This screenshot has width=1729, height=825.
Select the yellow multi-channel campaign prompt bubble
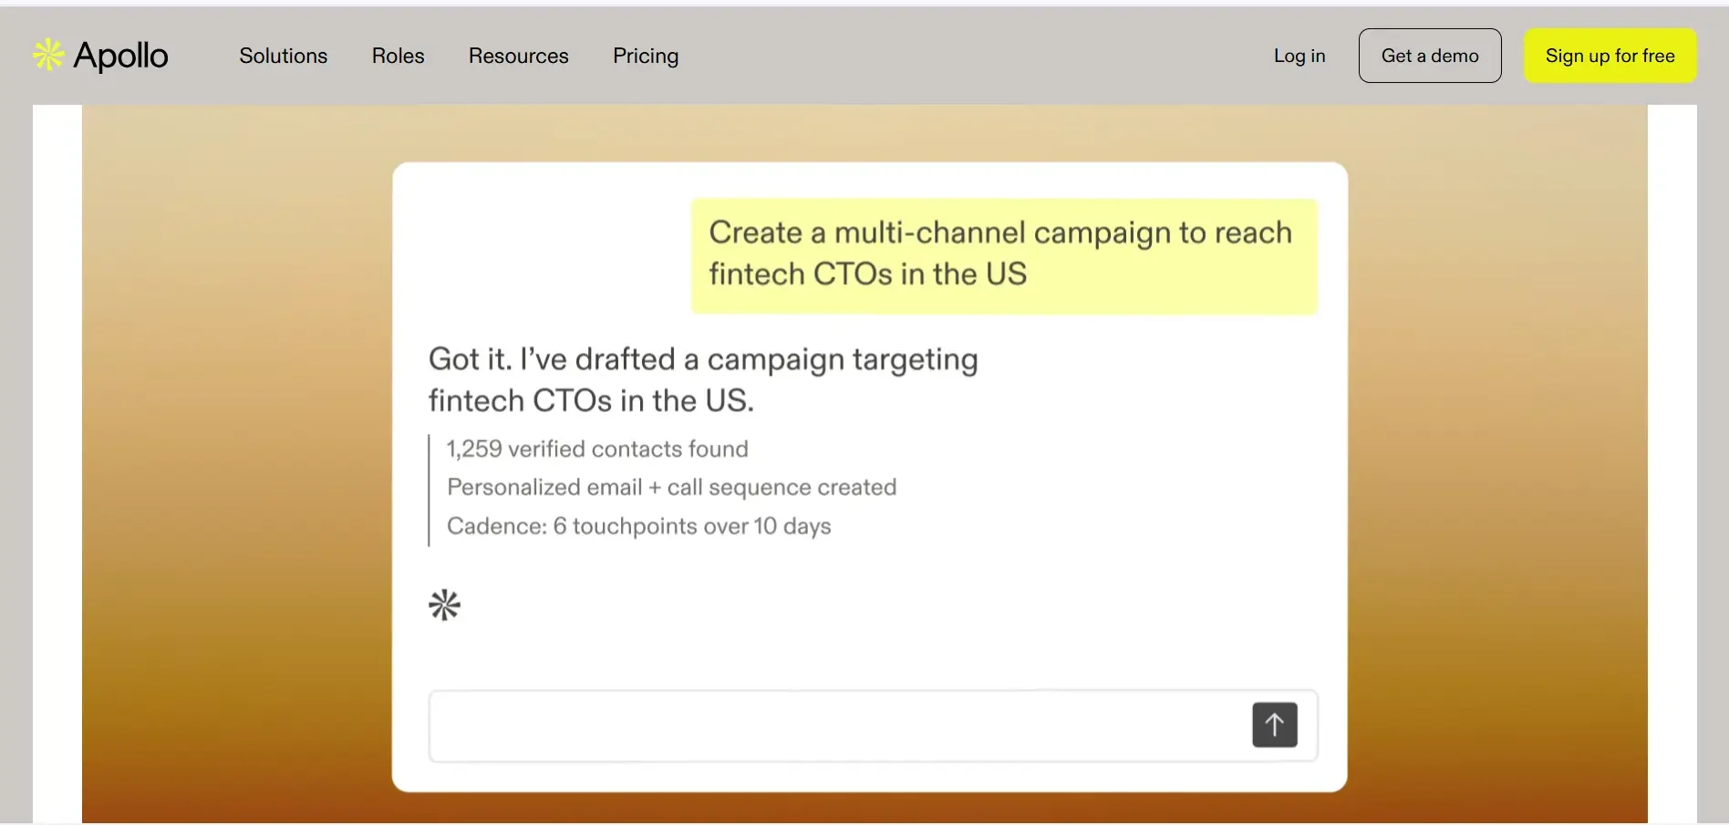(x=1004, y=256)
